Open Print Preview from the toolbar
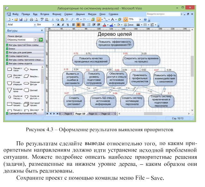 click(x=36, y=19)
